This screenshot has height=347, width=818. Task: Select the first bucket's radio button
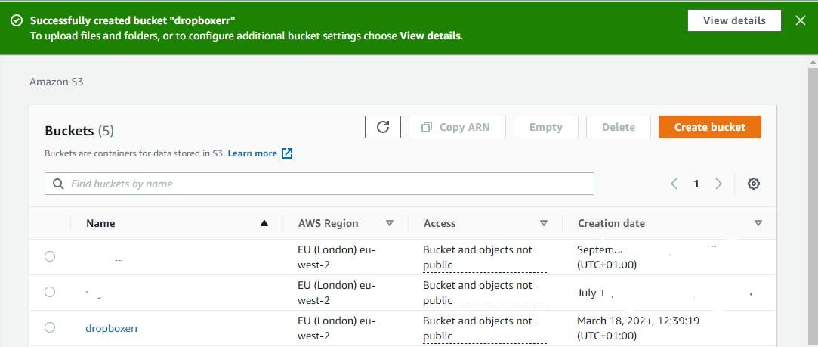pos(50,256)
